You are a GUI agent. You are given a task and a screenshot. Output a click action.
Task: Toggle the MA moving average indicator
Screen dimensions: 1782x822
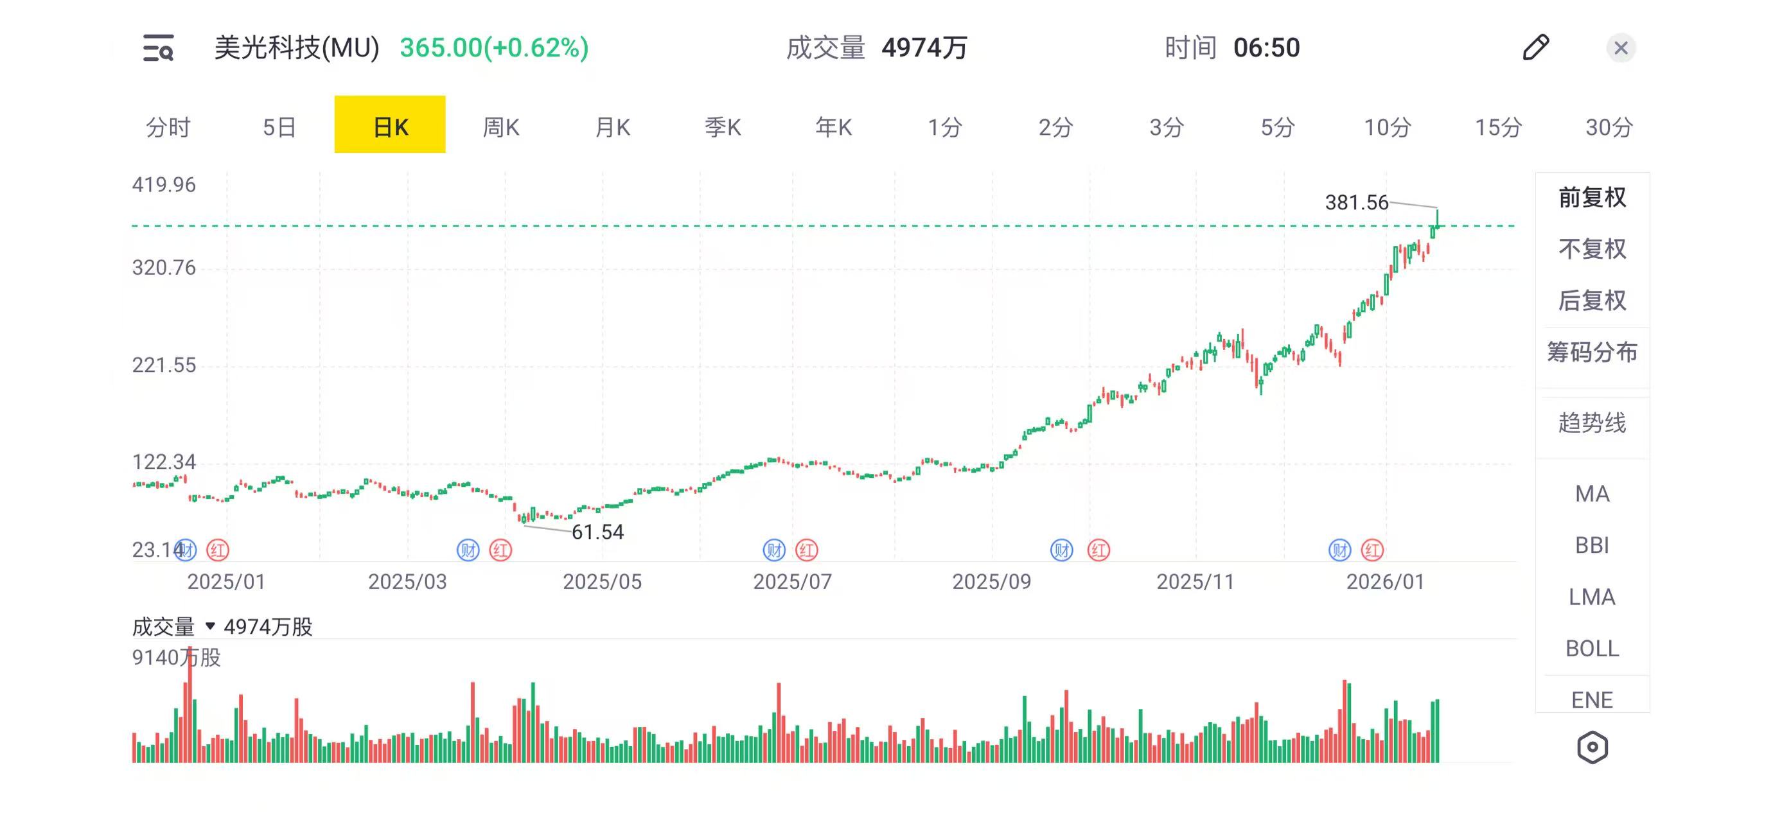click(x=1592, y=494)
